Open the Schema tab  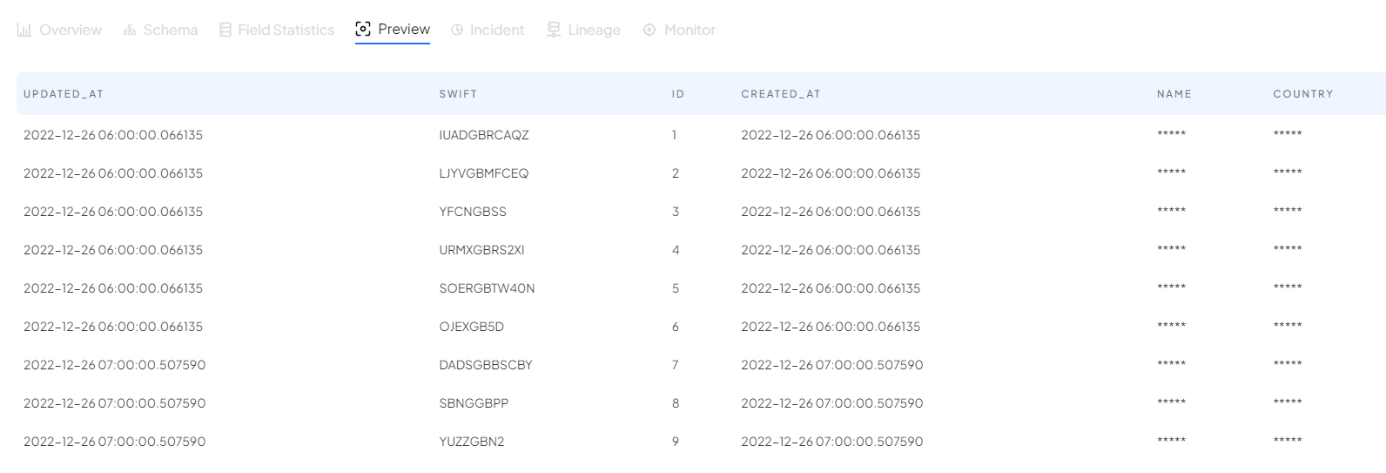(x=171, y=30)
